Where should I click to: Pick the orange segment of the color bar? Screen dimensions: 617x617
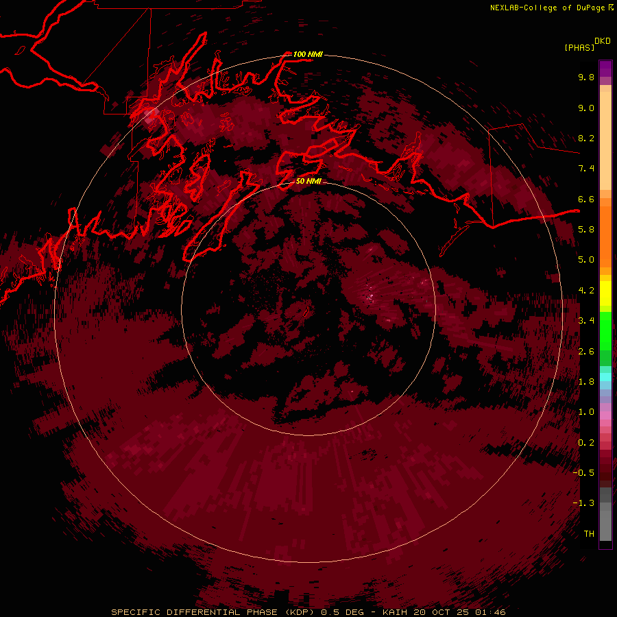click(605, 236)
